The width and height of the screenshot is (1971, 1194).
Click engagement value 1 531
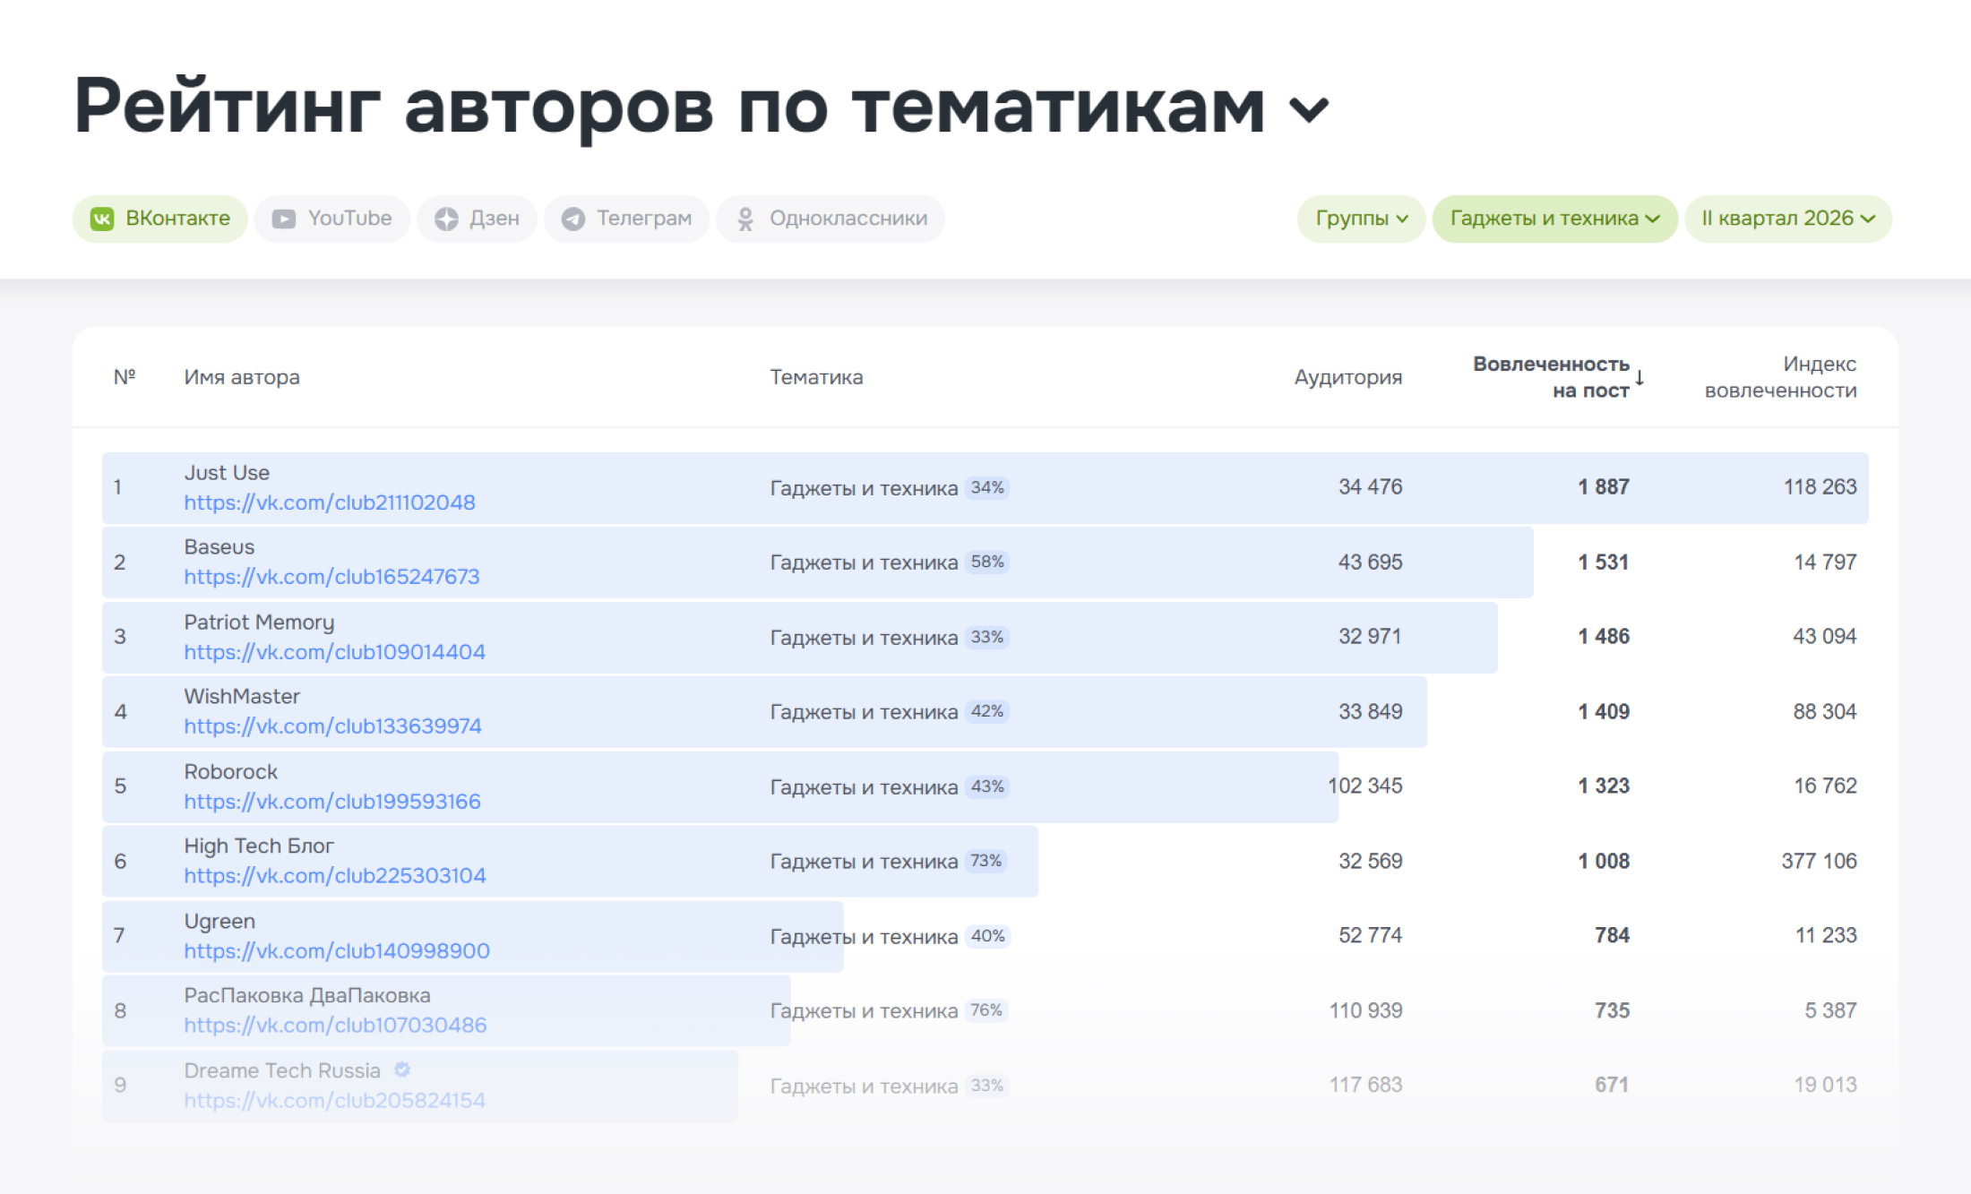(x=1604, y=563)
